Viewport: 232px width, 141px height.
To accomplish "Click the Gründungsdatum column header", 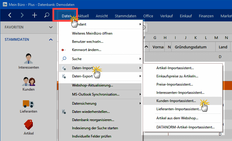I will click(193, 47).
